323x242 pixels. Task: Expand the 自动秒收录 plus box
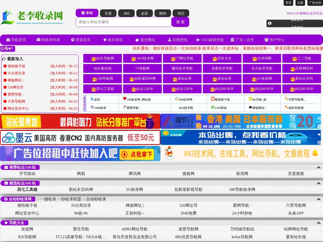[x=84, y=199]
